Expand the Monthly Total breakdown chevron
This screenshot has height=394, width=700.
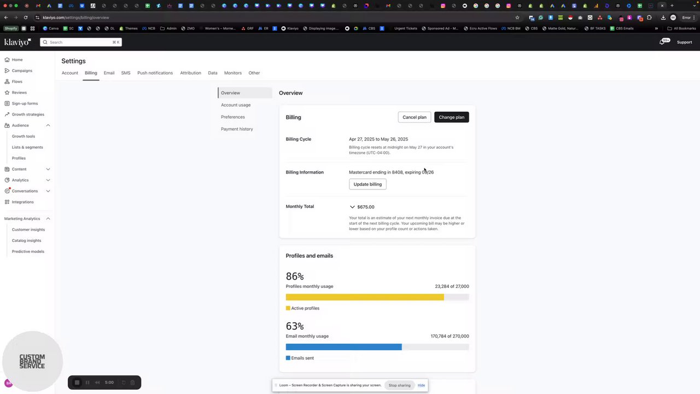pyautogui.click(x=352, y=207)
